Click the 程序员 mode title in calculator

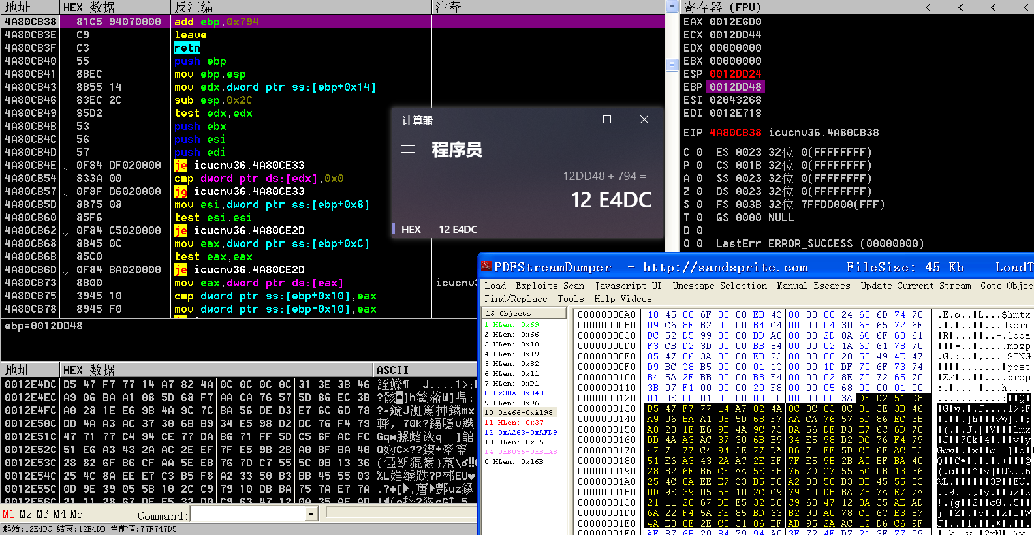[x=457, y=149]
